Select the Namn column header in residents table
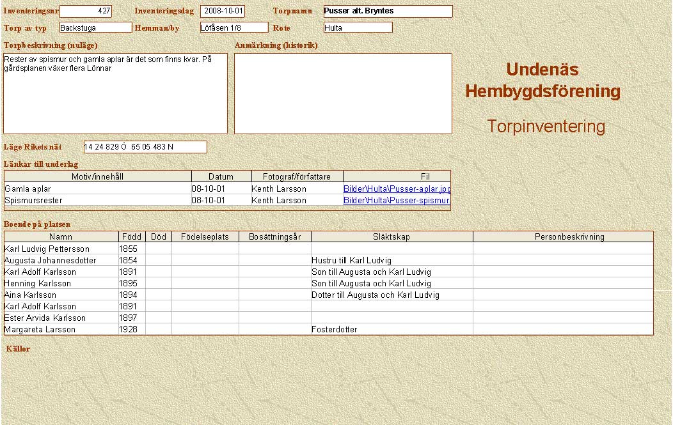673x425 pixels. [x=61, y=236]
